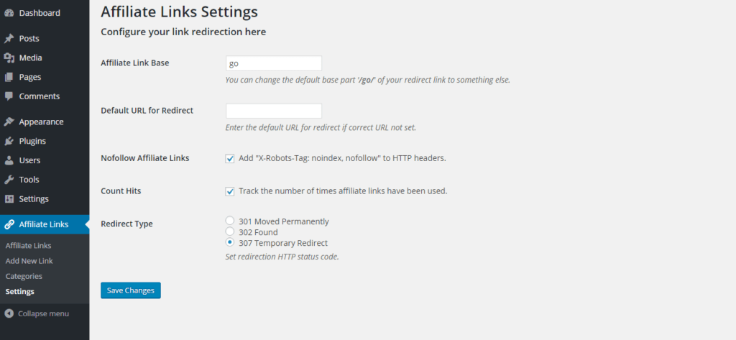Image resolution: width=736 pixels, height=340 pixels.
Task: Click the Save Changes button
Action: 131,290
